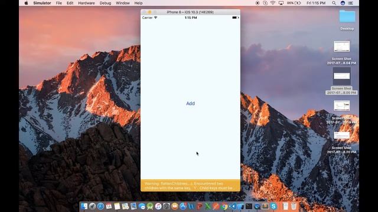This screenshot has width=378, height=212.
Task: Tap the Add button in the simulator
Action: 190,104
